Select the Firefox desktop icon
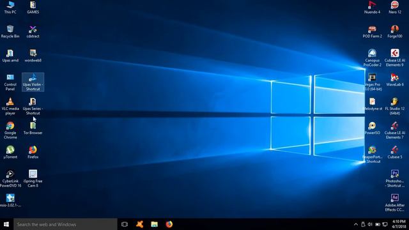The height and width of the screenshot is (230, 409). [33, 153]
